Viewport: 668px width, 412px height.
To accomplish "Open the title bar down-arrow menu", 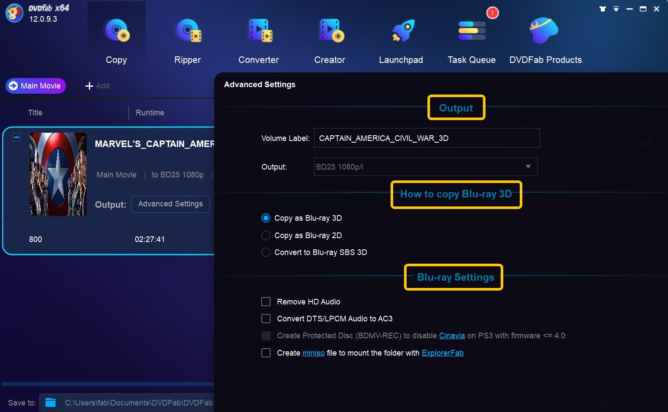I will (x=616, y=9).
